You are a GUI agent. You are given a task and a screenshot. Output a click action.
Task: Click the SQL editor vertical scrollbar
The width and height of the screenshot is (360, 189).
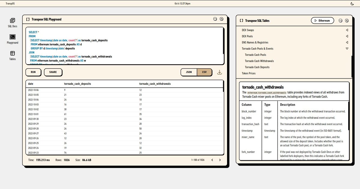223,41
